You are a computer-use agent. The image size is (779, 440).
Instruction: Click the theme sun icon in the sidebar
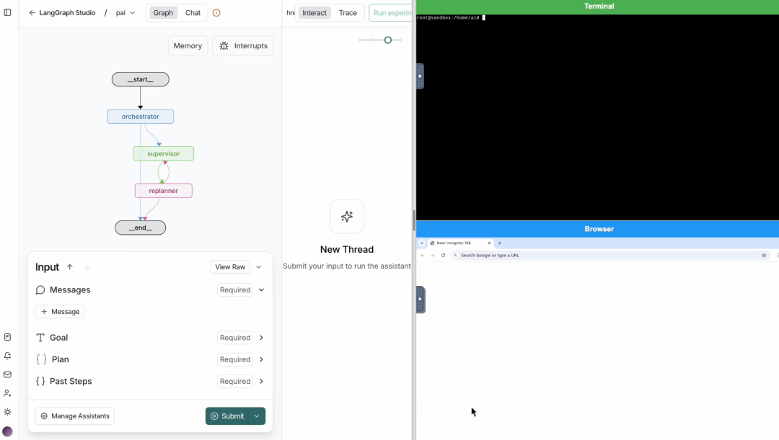(7, 412)
